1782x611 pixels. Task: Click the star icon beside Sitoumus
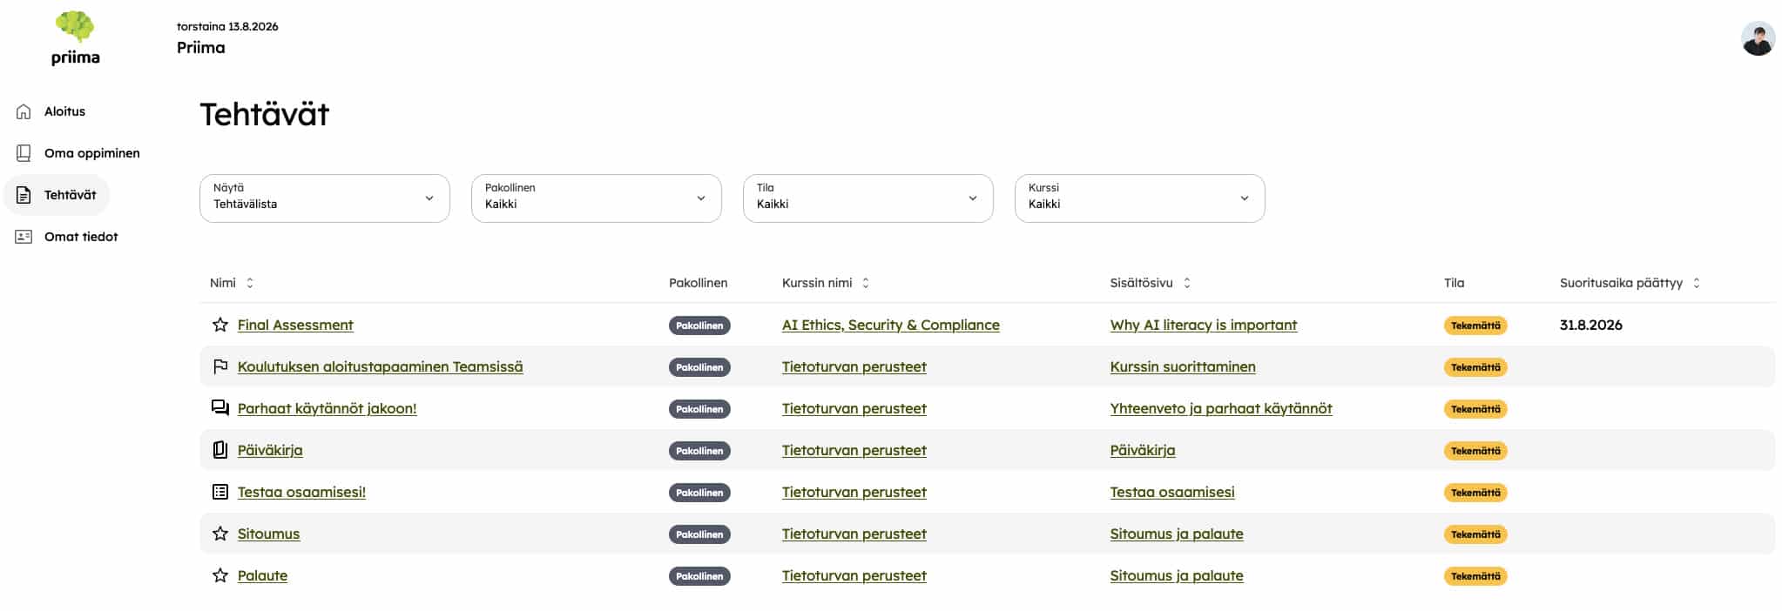(220, 534)
